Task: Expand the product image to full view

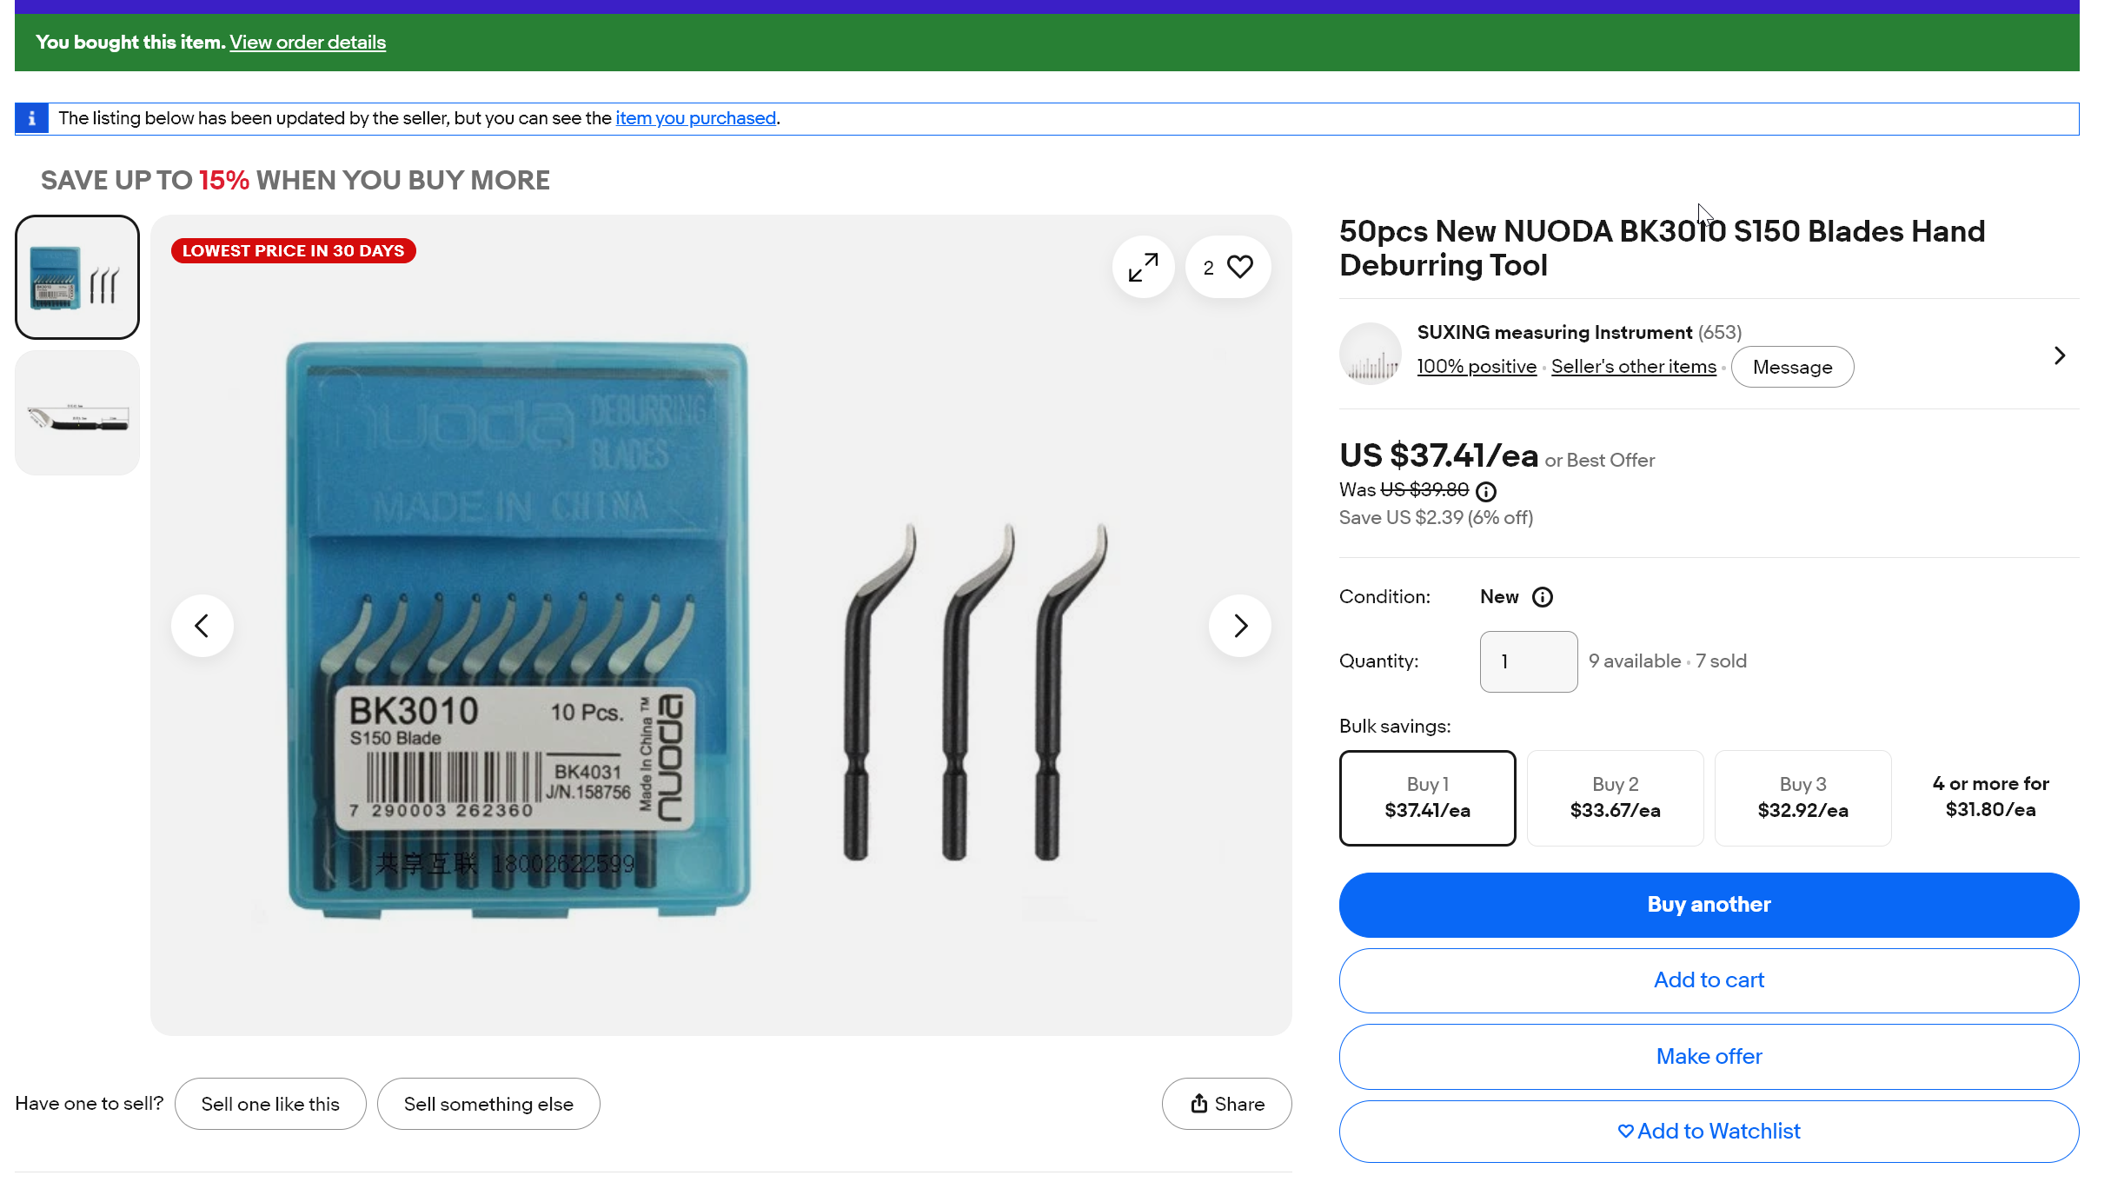Action: point(1143,267)
